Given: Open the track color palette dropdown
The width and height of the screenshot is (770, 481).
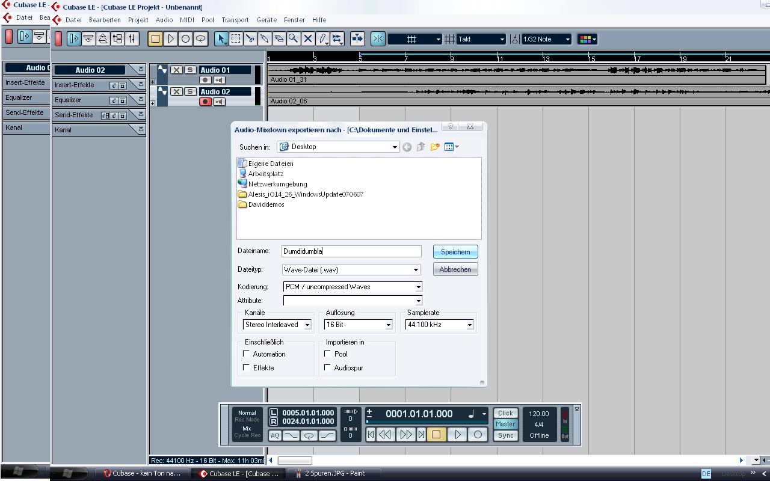Looking at the screenshot, I should 587,39.
